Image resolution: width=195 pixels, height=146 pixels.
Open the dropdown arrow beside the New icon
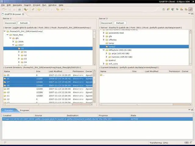pyautogui.click(x=6, y=9)
